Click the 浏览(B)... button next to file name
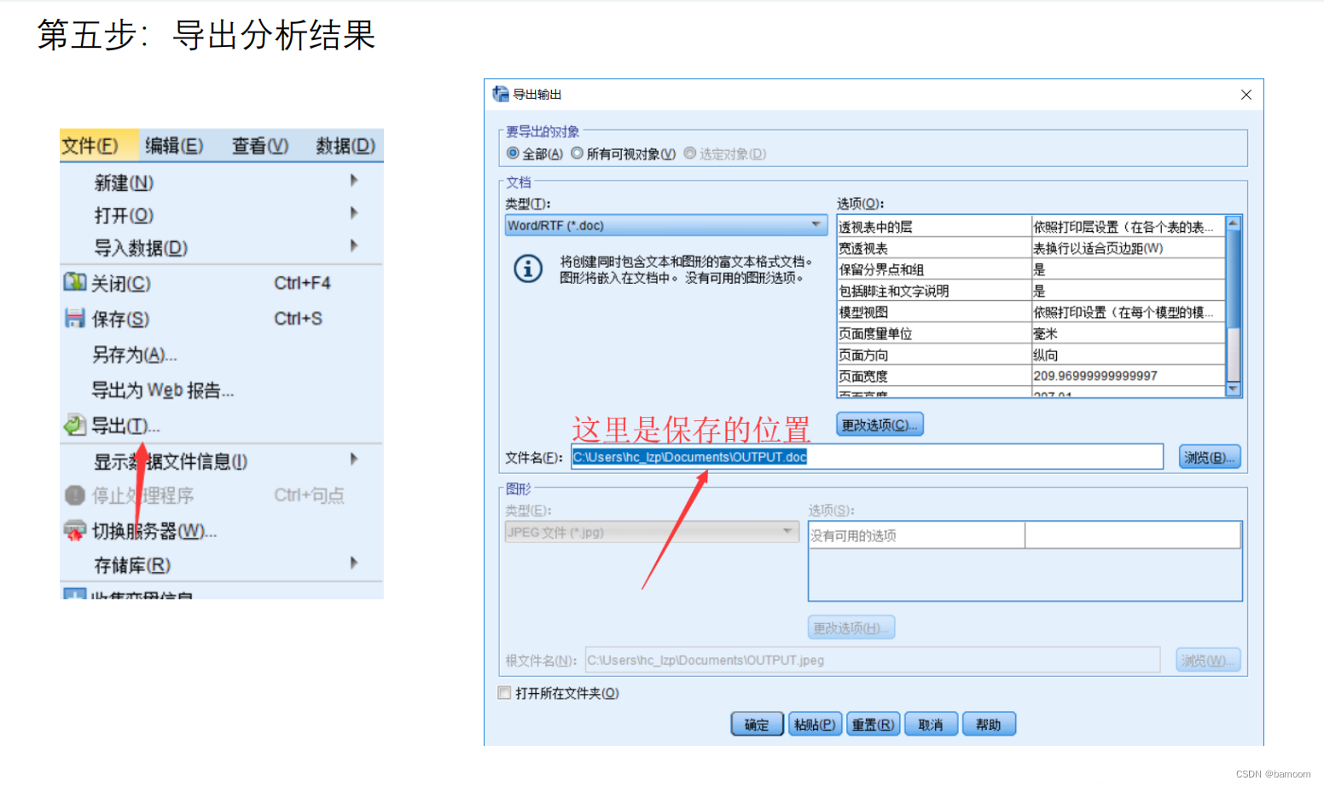 coord(1210,458)
